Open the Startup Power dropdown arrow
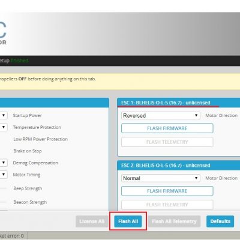 (4, 115)
